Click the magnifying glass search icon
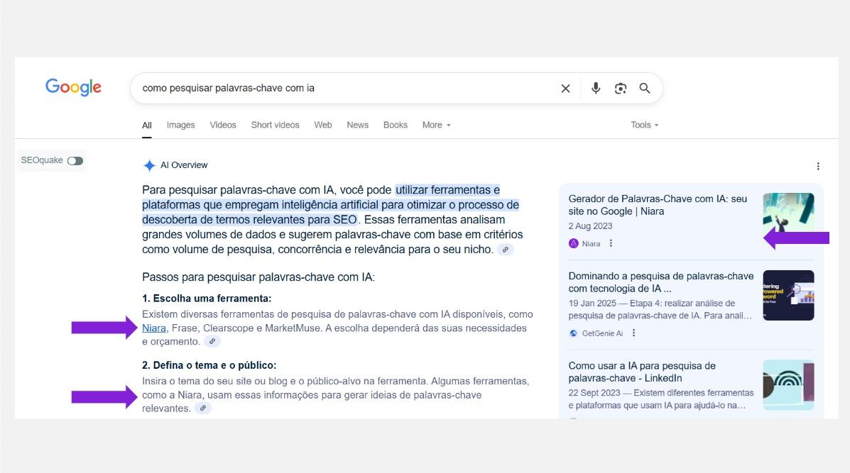This screenshot has height=473, width=850. [645, 89]
